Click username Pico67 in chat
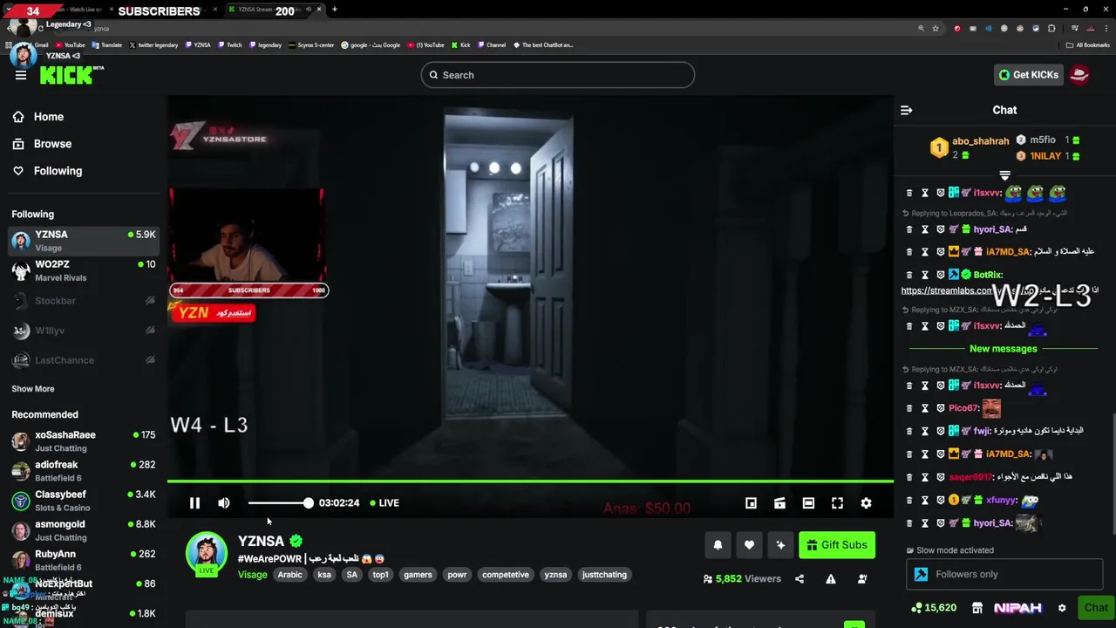 click(x=964, y=408)
